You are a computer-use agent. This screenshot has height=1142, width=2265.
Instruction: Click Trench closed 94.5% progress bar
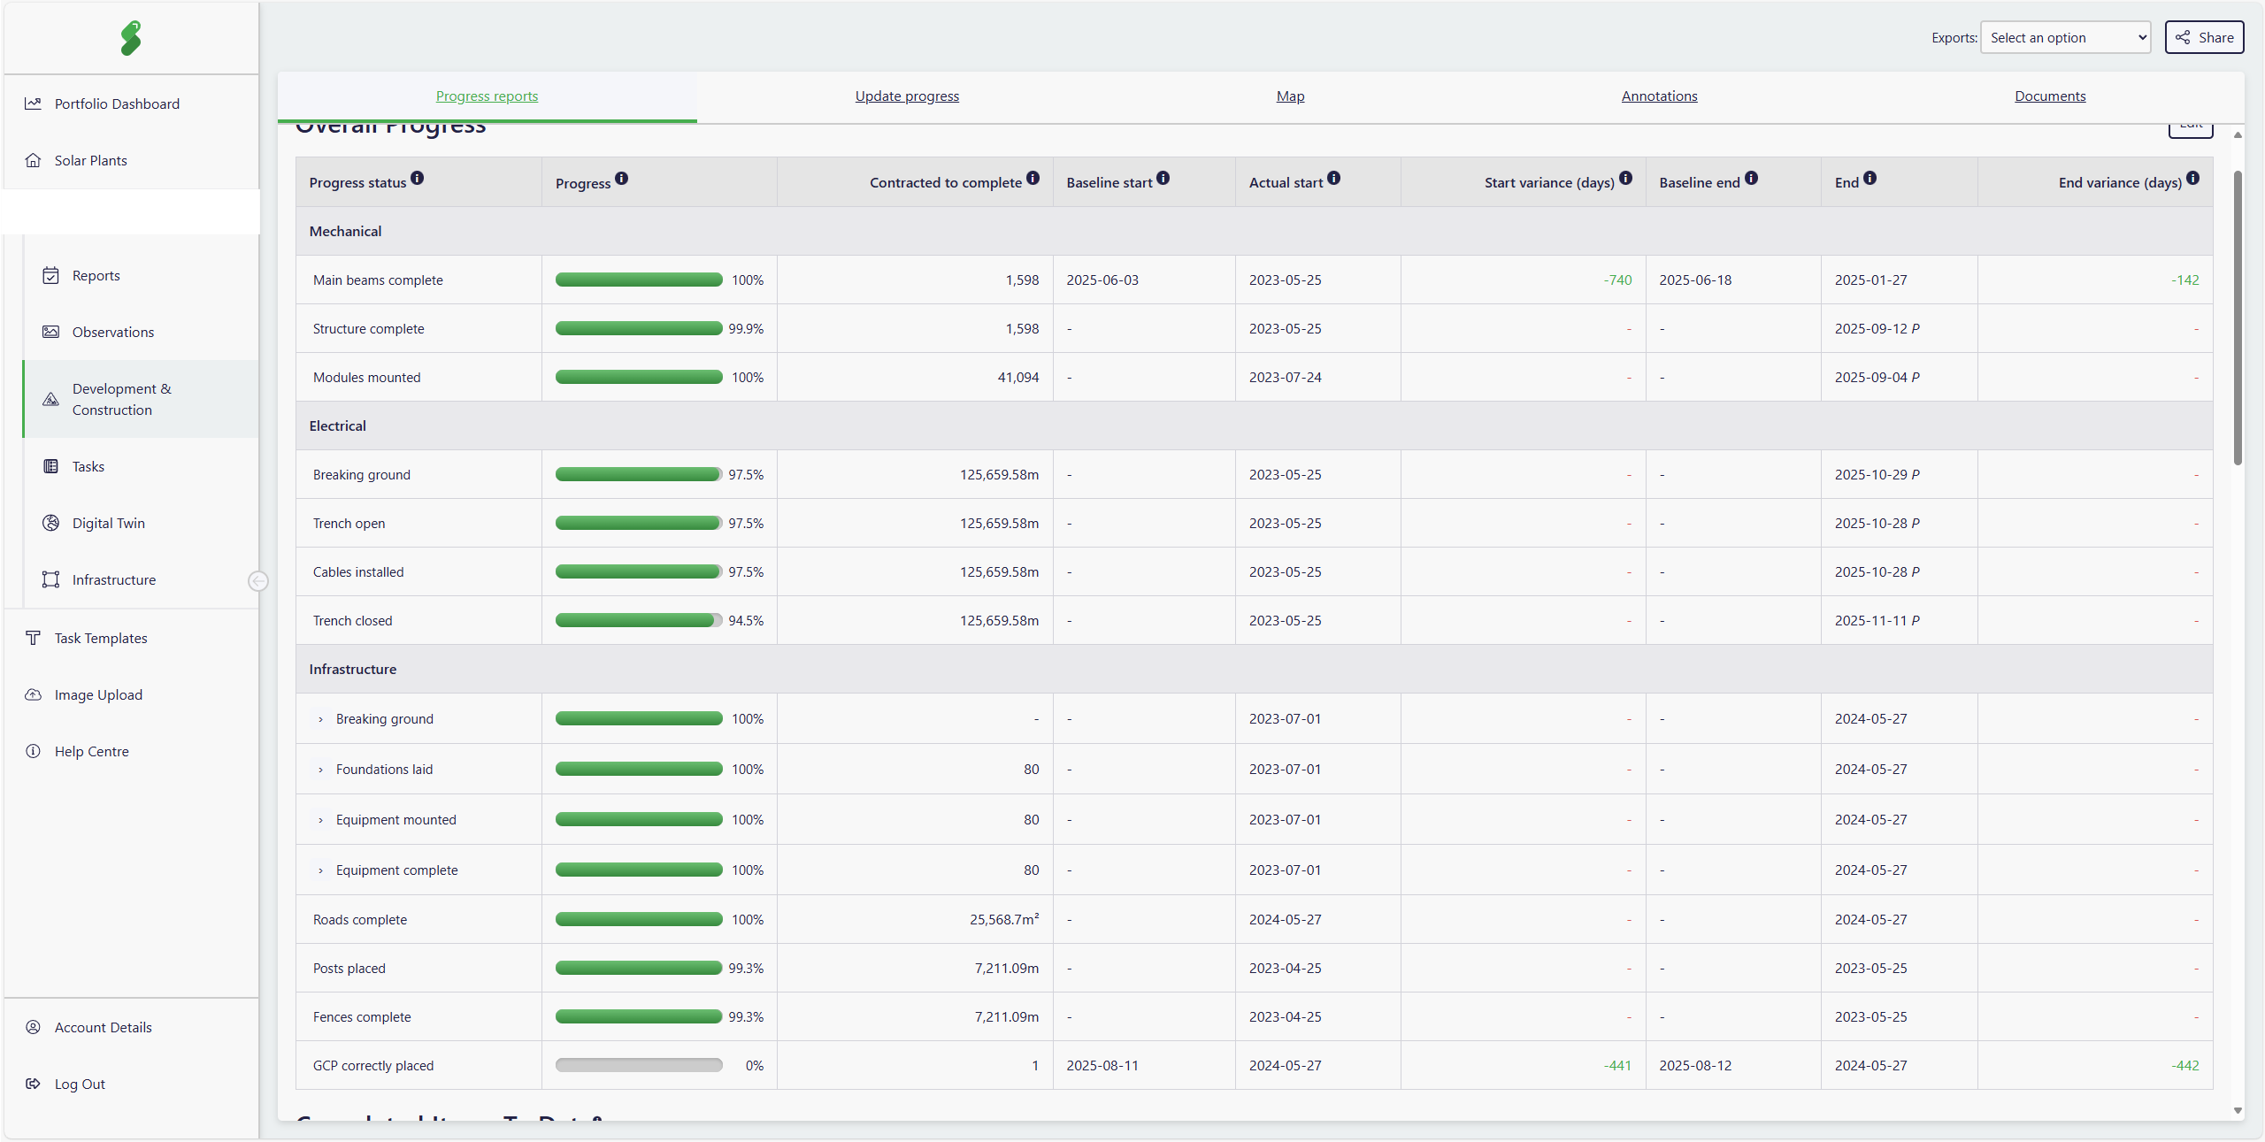(639, 620)
